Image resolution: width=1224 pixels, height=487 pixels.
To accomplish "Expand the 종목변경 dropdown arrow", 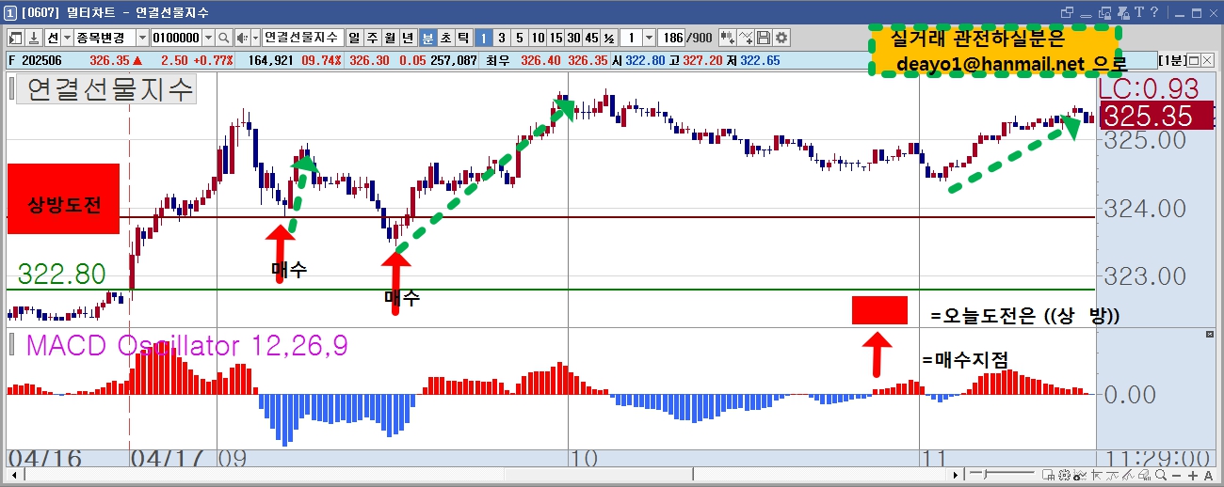I will tap(142, 38).
